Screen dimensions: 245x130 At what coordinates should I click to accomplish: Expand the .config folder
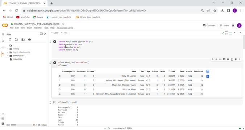tap(7, 49)
